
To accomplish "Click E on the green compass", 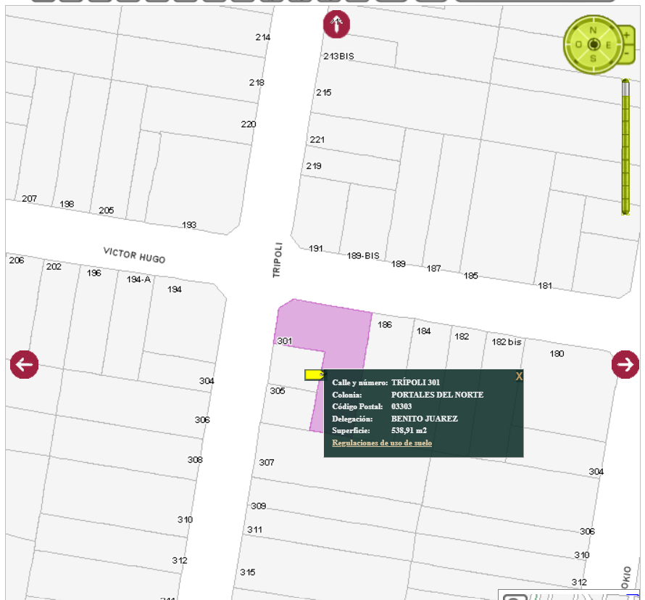I will click(608, 45).
